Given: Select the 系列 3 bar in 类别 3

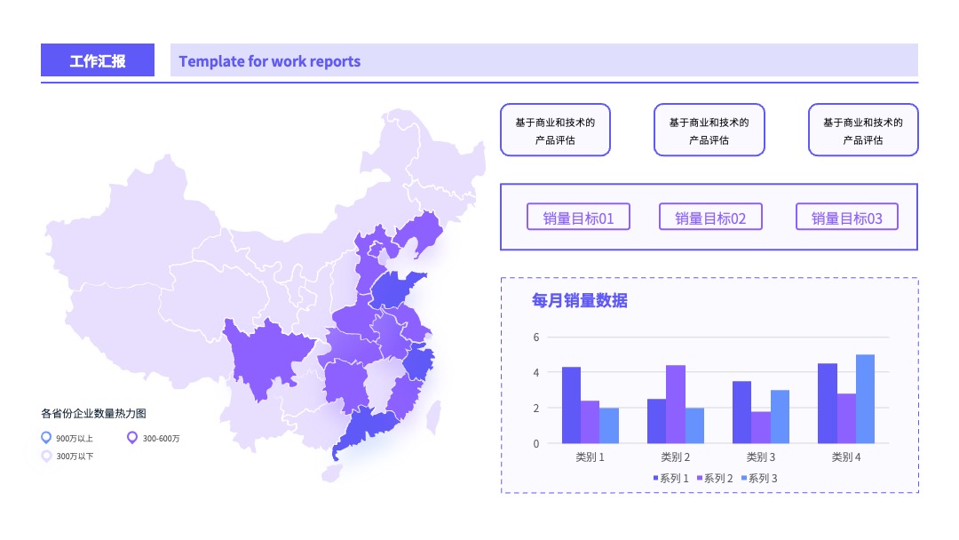Looking at the screenshot, I should click(x=780, y=417).
